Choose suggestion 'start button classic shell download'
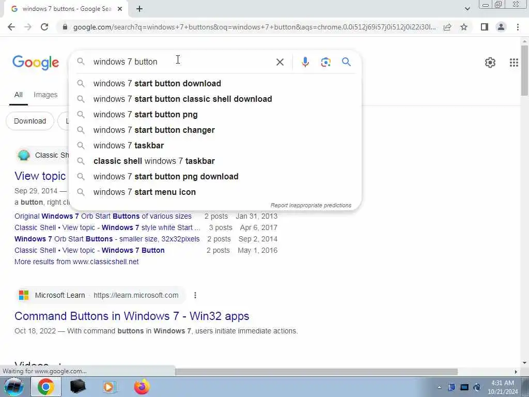Image resolution: width=529 pixels, height=397 pixels. [x=215, y=99]
